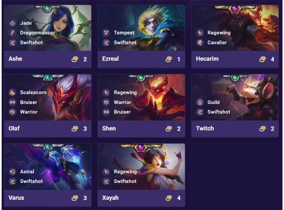This screenshot has height=210, width=284.
Task: Click the Dragonmancer trait icon on Ashe's card
Action: point(13,33)
